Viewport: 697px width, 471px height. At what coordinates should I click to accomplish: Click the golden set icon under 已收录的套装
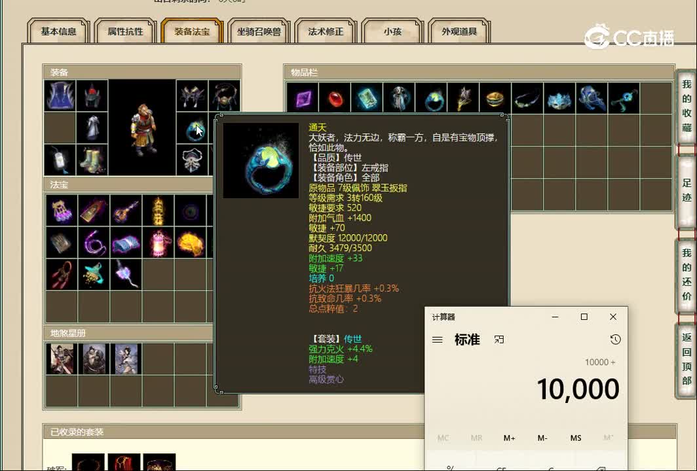point(160,462)
